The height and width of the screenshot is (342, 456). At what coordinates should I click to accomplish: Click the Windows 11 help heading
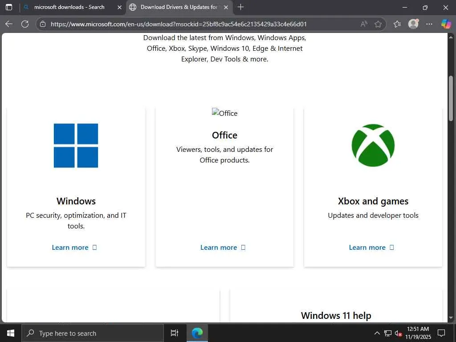(x=336, y=316)
